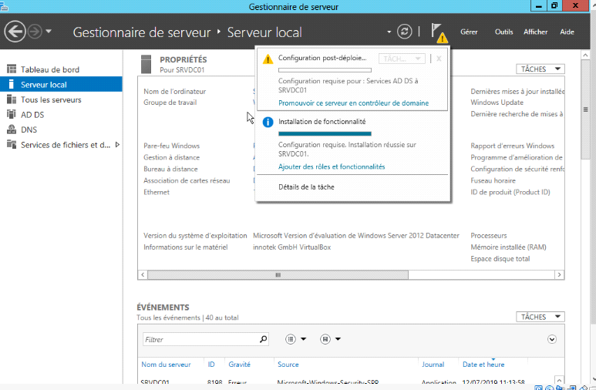Click the DNS icon in sidebar

tap(12, 129)
